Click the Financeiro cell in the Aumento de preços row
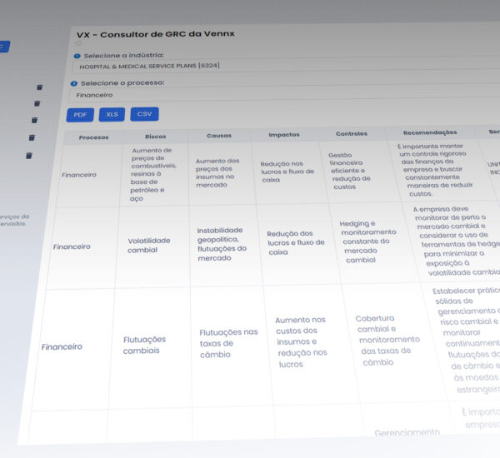 79,175
